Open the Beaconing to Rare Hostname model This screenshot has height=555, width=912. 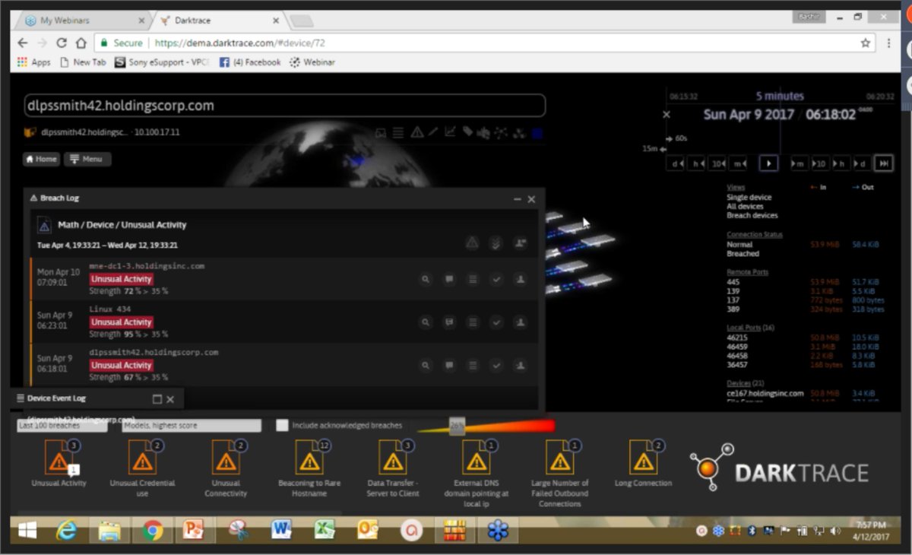(309, 458)
